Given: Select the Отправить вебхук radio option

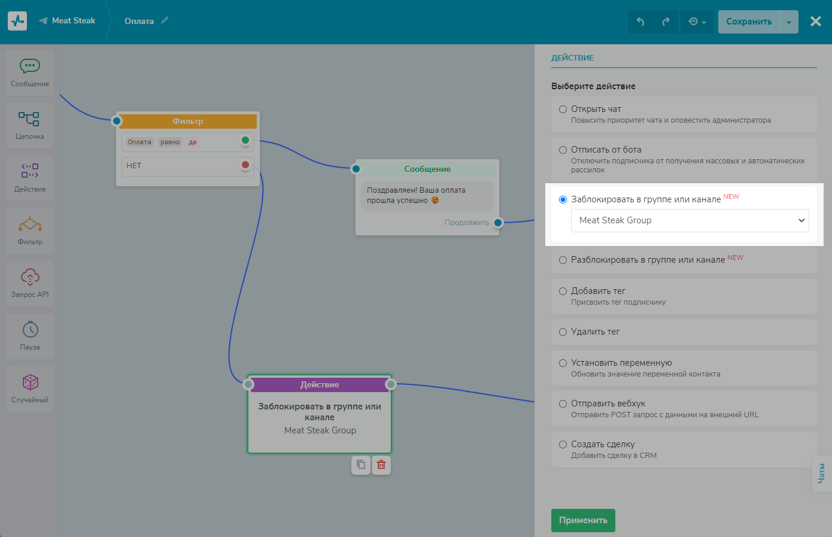Looking at the screenshot, I should click(563, 403).
